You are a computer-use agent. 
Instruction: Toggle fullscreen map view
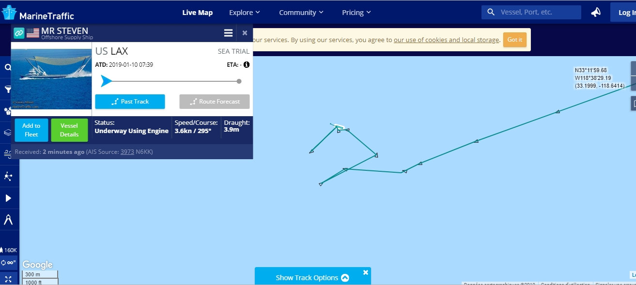tap(8, 278)
